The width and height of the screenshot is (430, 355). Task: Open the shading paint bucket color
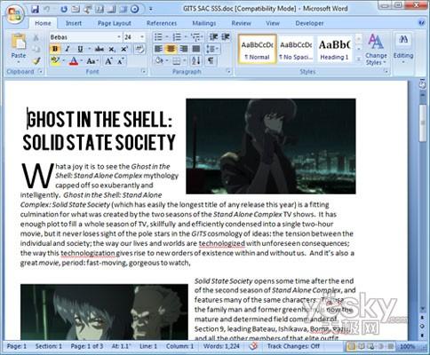[159, 61]
